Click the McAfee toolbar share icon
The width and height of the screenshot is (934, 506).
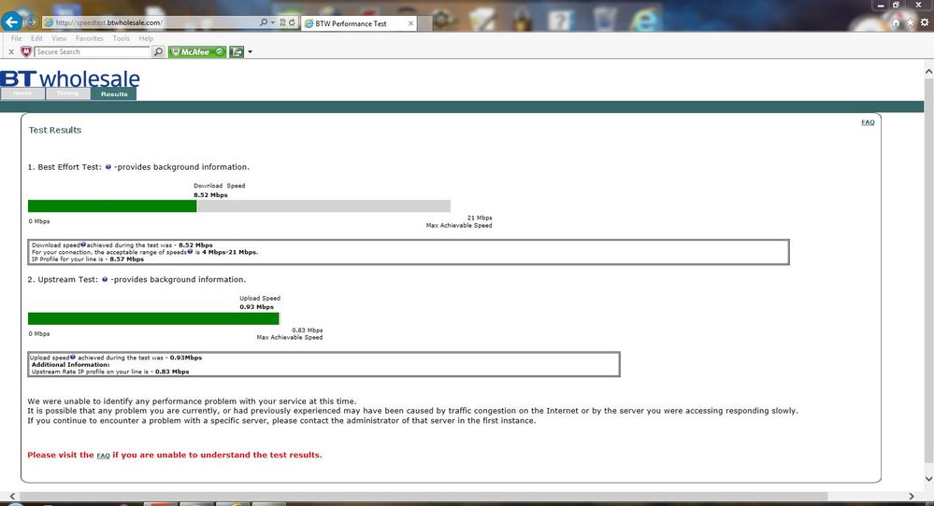pyautogui.click(x=237, y=51)
